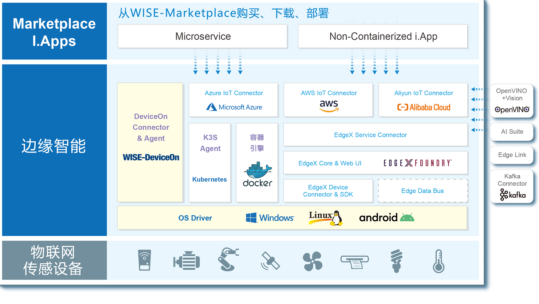Select the Edge Data Bus dashed box
This screenshot has width=539, height=304.
click(423, 191)
